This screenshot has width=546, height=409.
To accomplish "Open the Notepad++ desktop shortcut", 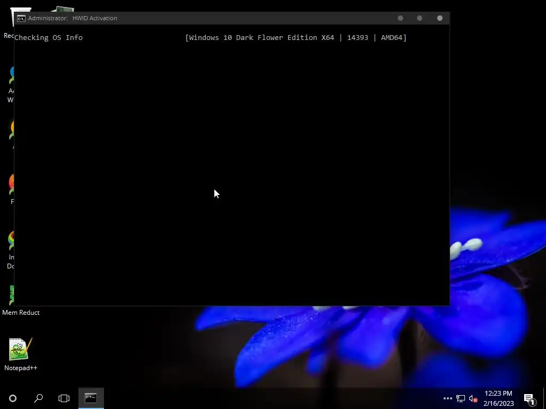I will pyautogui.click(x=21, y=354).
